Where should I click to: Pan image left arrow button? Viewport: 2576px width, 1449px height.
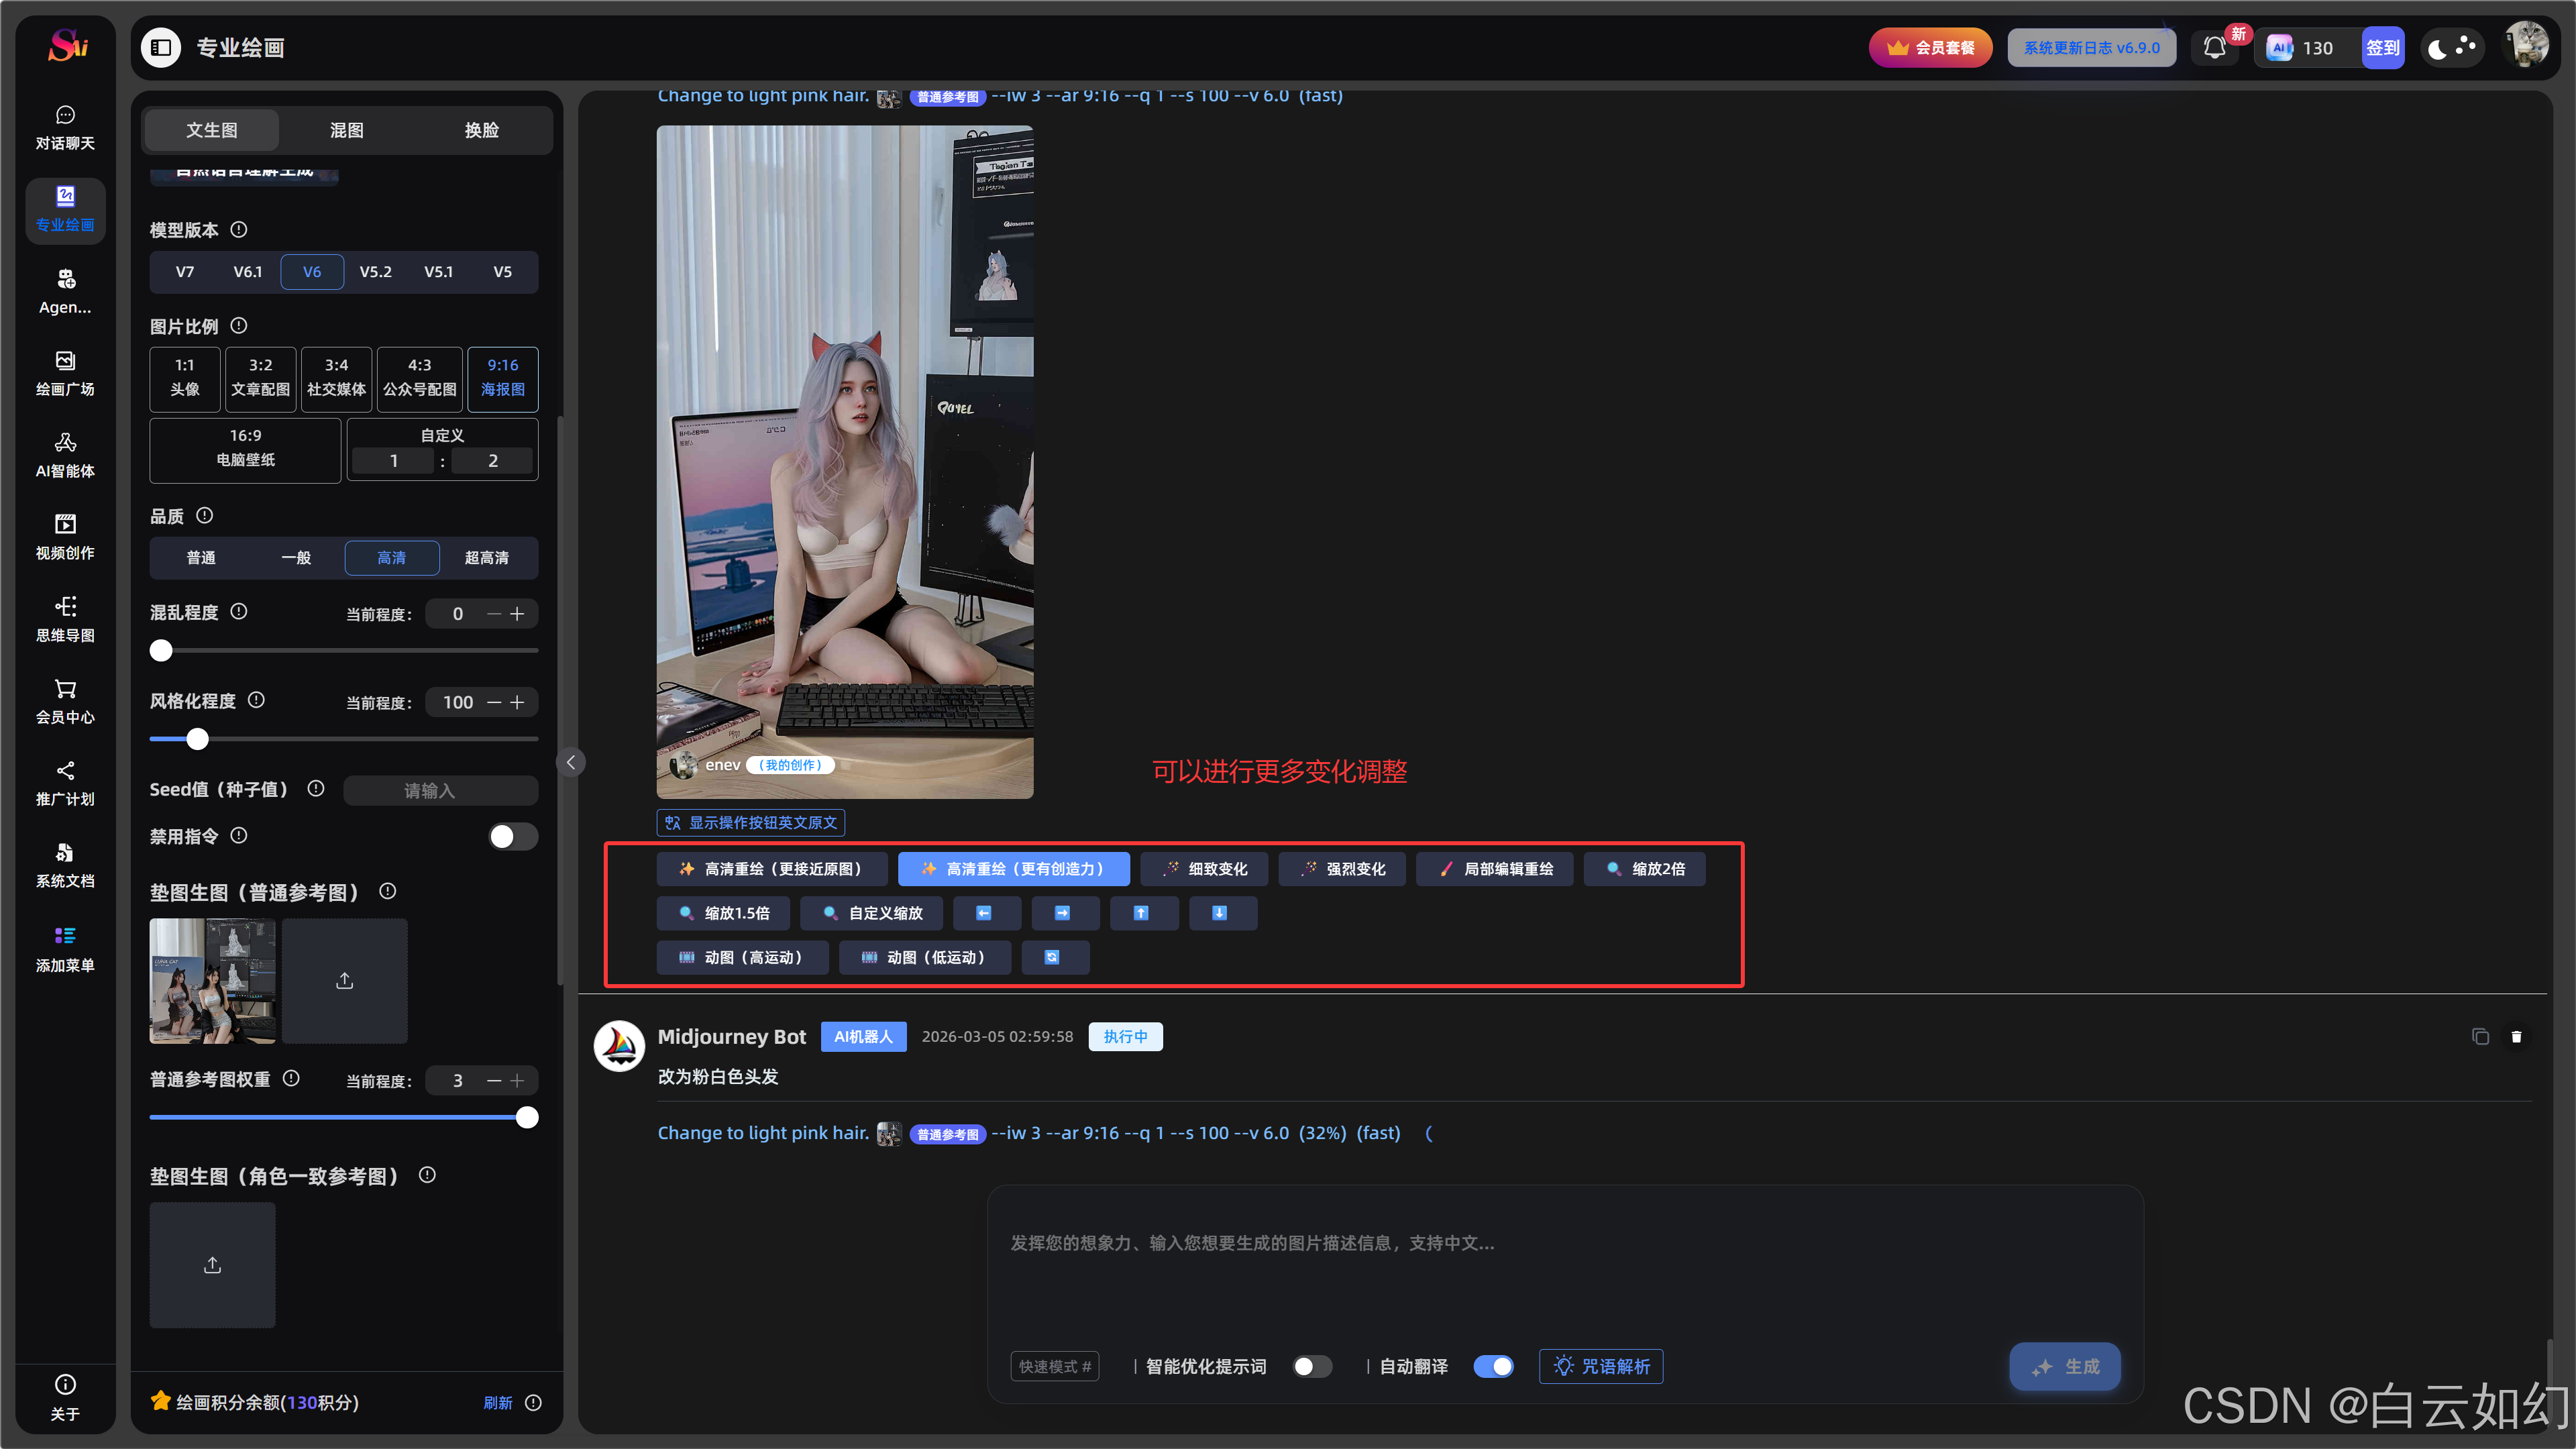[985, 913]
